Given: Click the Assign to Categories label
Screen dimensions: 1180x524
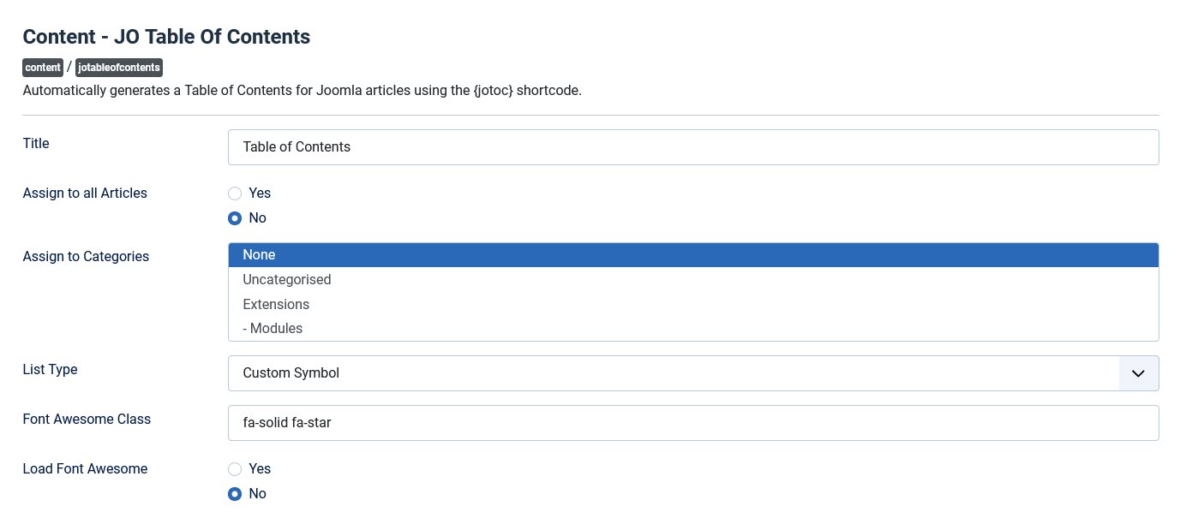Looking at the screenshot, I should pyautogui.click(x=85, y=255).
